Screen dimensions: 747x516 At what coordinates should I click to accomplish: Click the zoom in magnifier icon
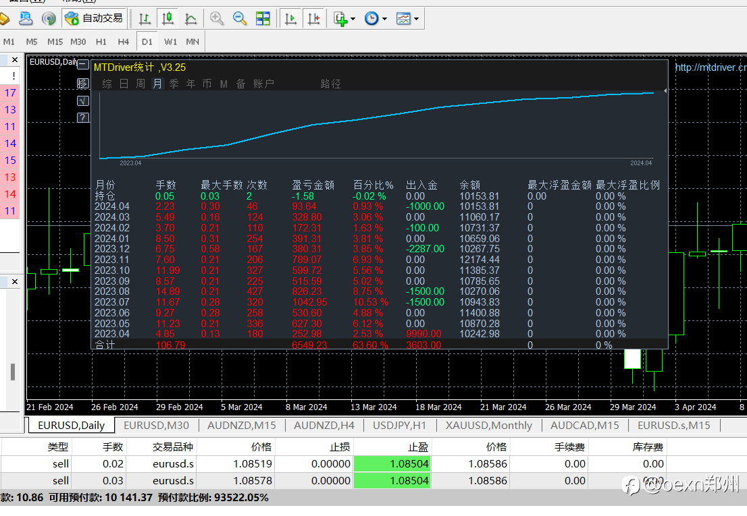(217, 18)
